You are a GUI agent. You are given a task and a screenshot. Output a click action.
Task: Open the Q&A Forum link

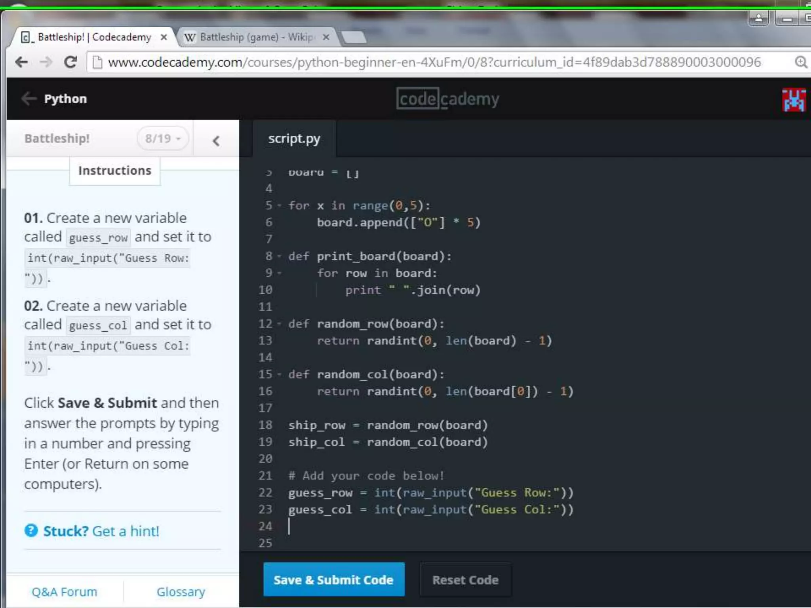64,592
